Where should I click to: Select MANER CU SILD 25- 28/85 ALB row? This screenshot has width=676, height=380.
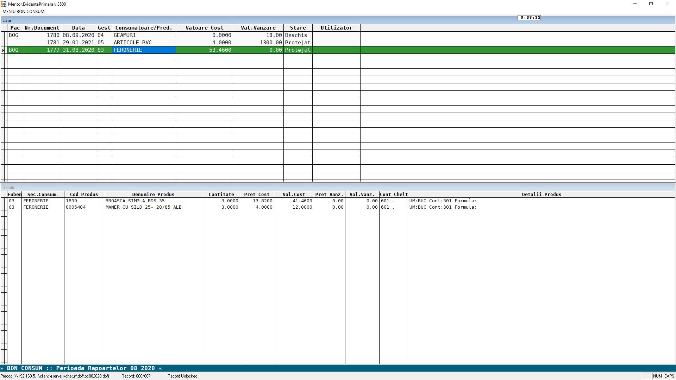point(143,207)
